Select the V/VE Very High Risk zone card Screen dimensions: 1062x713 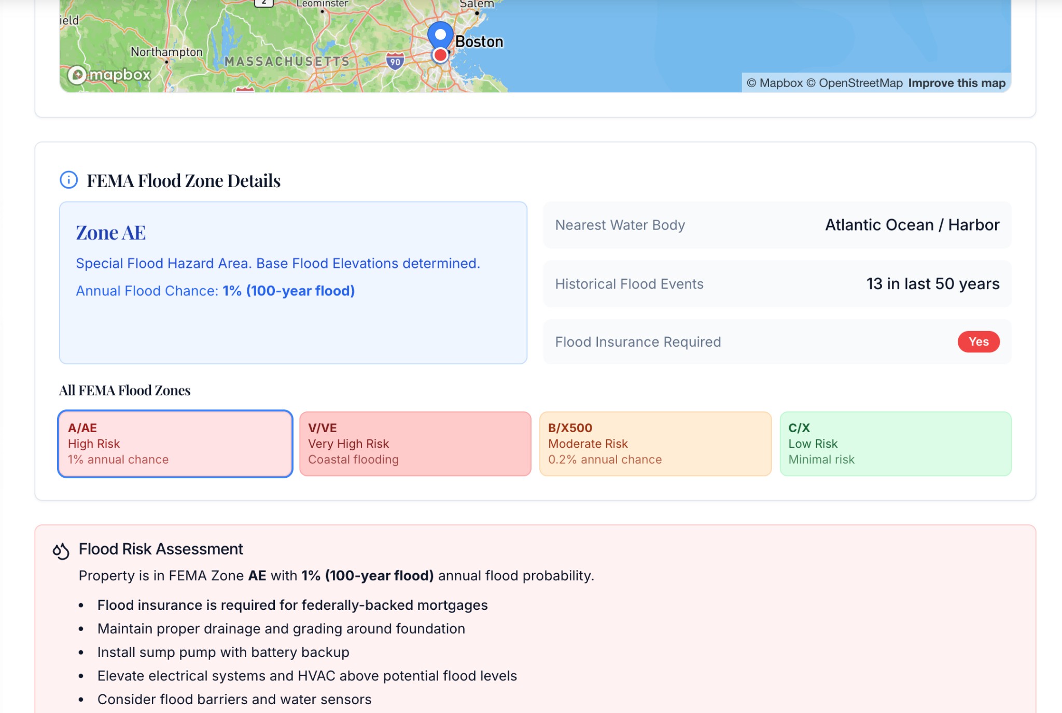(x=415, y=444)
